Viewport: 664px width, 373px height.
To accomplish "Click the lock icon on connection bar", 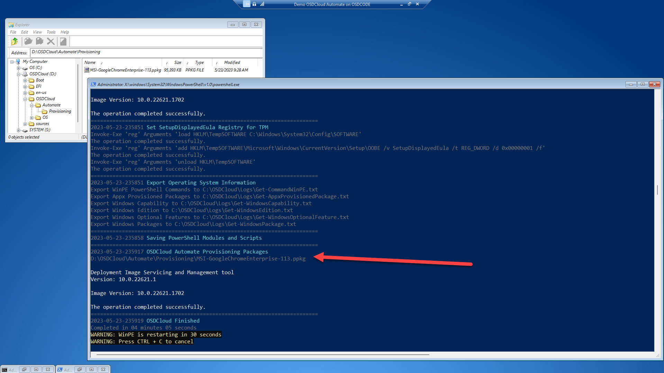I will [x=254, y=4].
